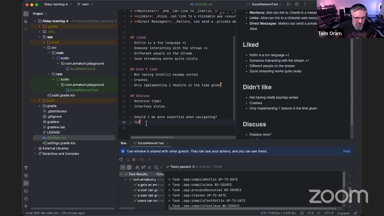Open the Services tool window icon

26,175
